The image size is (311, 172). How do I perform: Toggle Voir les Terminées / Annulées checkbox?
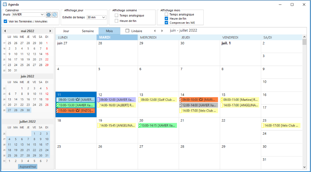(x=5, y=21)
